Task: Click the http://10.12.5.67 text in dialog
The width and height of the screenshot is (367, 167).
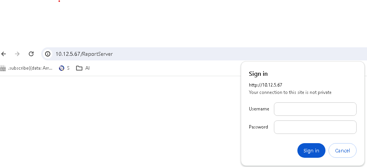Action: (x=265, y=85)
